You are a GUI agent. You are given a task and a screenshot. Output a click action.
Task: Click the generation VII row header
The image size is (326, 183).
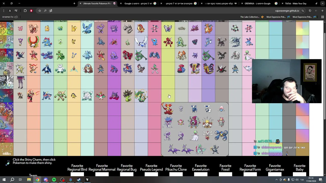point(7,109)
